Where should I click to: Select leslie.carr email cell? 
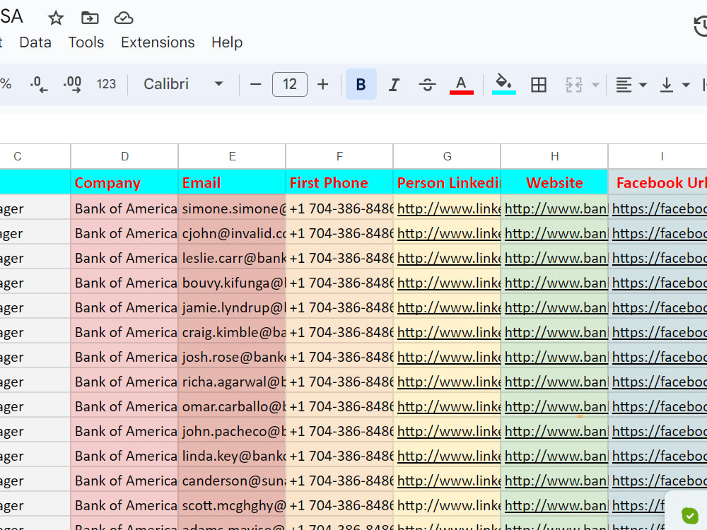point(232,258)
